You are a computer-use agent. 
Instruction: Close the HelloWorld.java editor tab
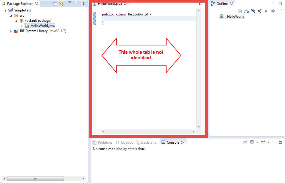(126, 4)
